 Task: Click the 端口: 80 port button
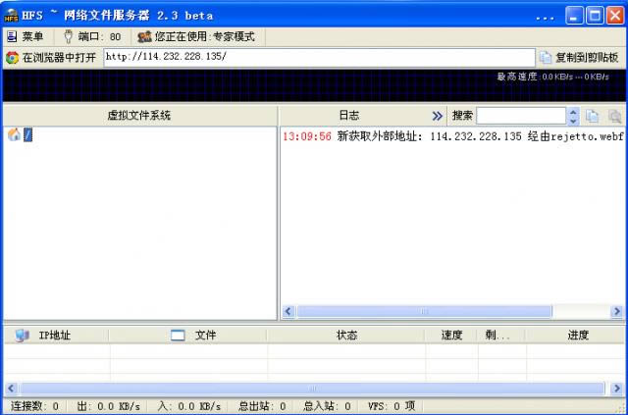(93, 37)
